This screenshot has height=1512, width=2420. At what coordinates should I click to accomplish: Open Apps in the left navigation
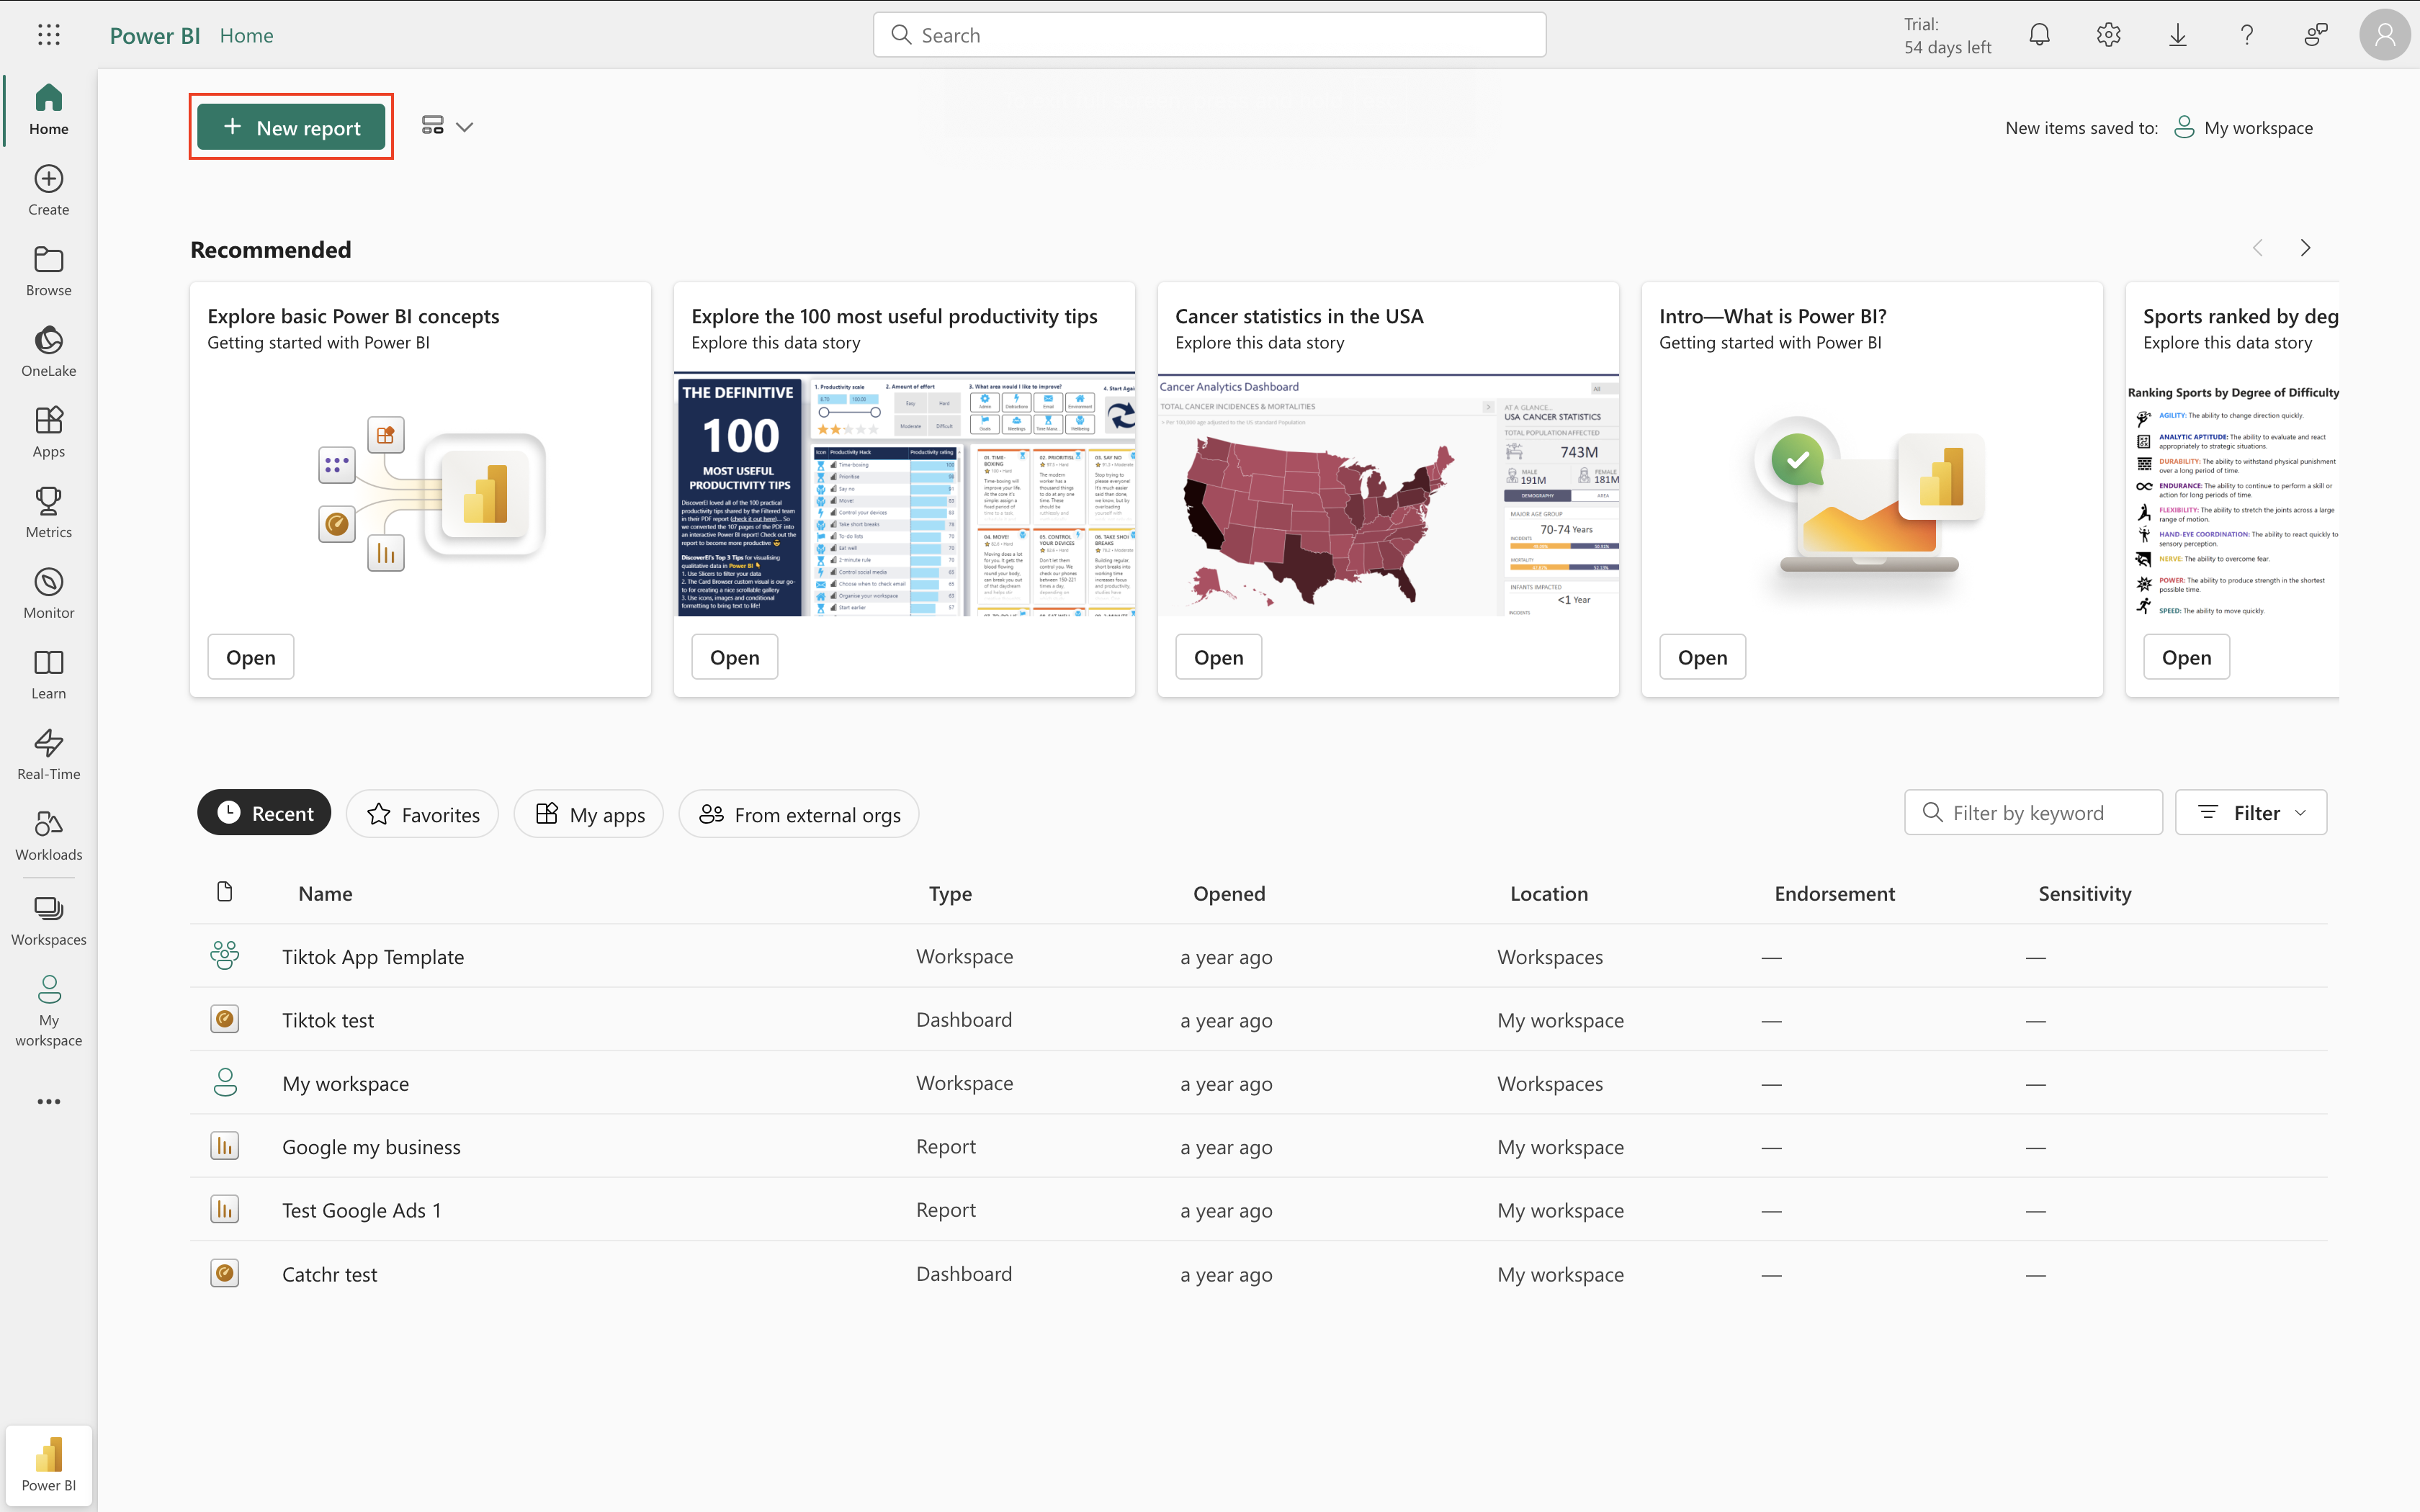48,432
